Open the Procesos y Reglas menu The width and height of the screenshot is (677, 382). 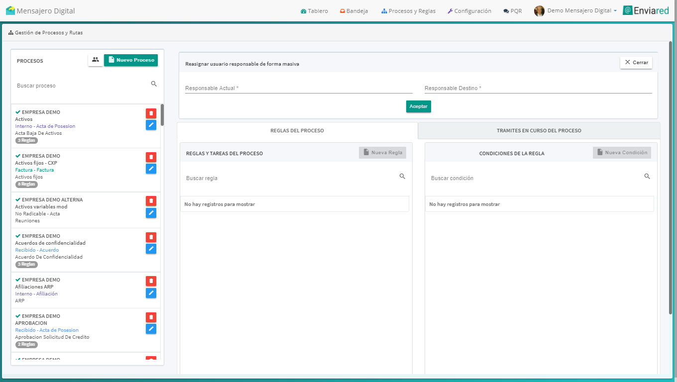(408, 11)
